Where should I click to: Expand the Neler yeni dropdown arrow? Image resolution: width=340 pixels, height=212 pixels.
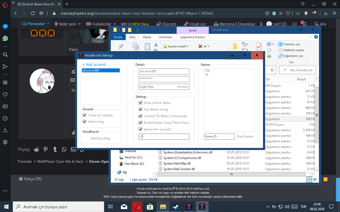coord(80,24)
